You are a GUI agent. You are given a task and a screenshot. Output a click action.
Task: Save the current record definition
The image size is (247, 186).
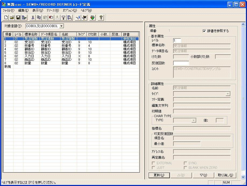pyautogui.click(x=18, y=17)
